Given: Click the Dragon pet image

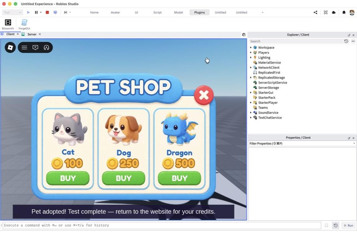Looking at the screenshot, I should pos(179,129).
